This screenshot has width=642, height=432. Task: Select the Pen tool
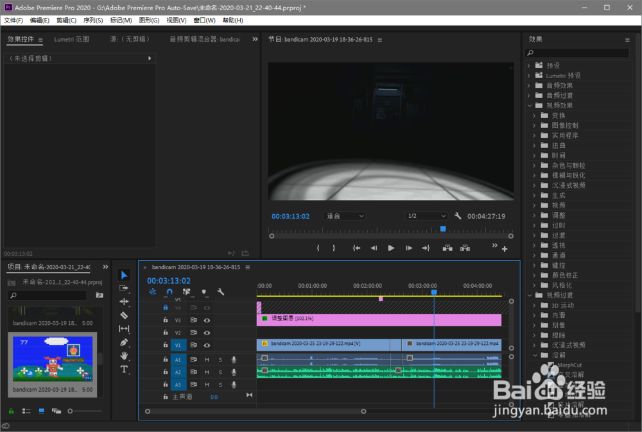tap(124, 342)
